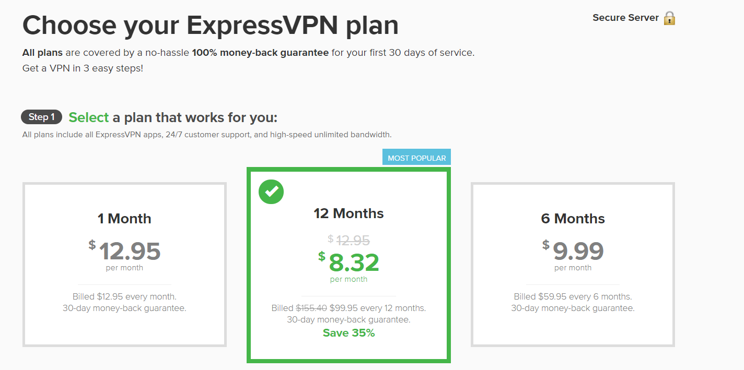Image resolution: width=744 pixels, height=370 pixels.
Task: Click the Choose your ExpressVPN plan heading
Action: click(210, 25)
